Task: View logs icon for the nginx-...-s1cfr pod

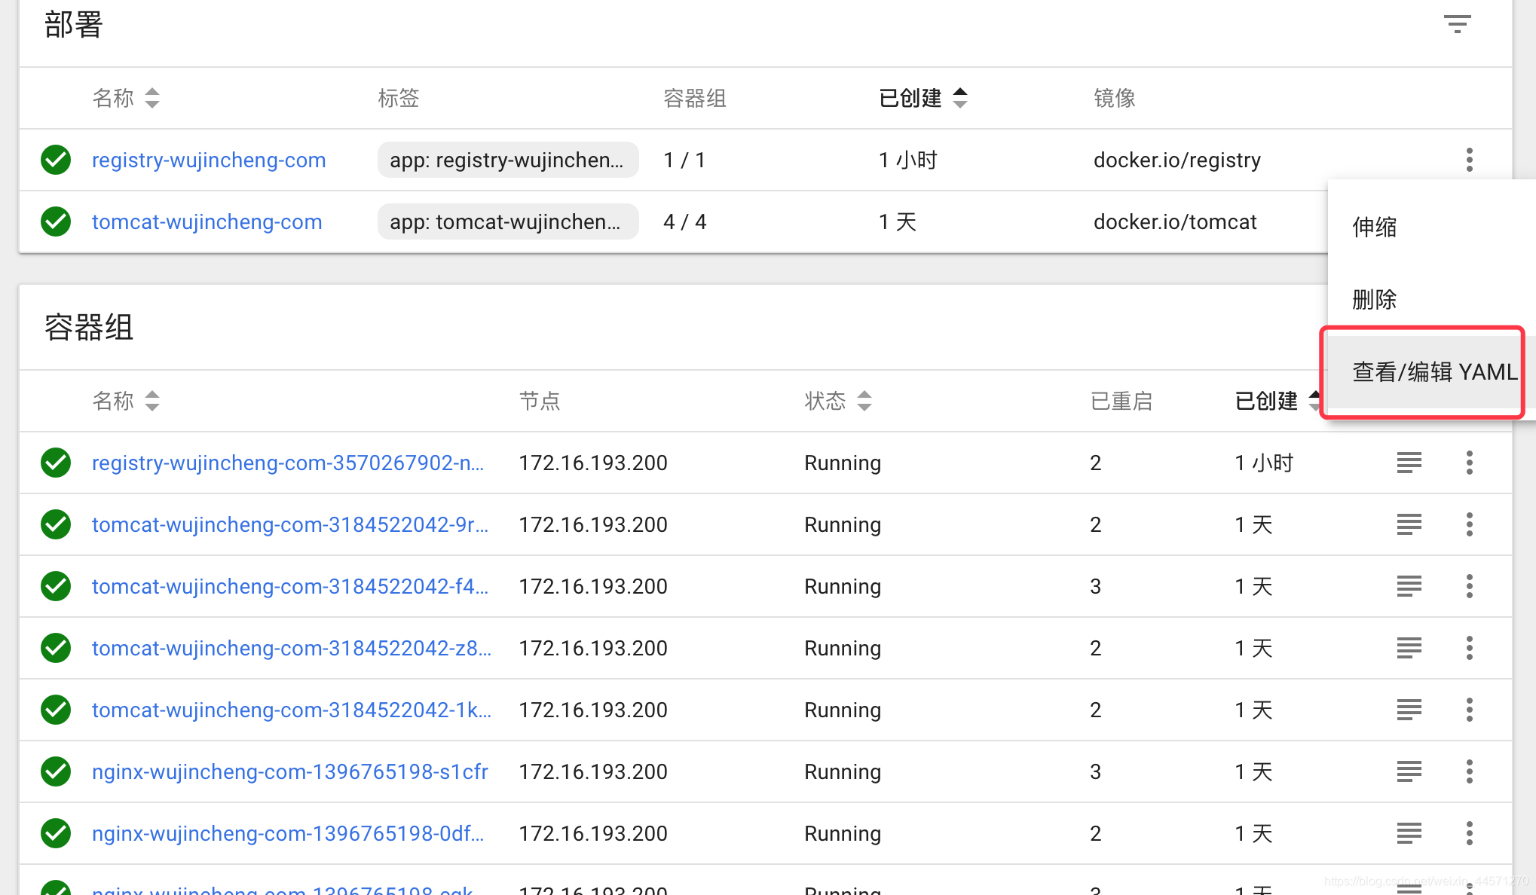Action: (1409, 771)
